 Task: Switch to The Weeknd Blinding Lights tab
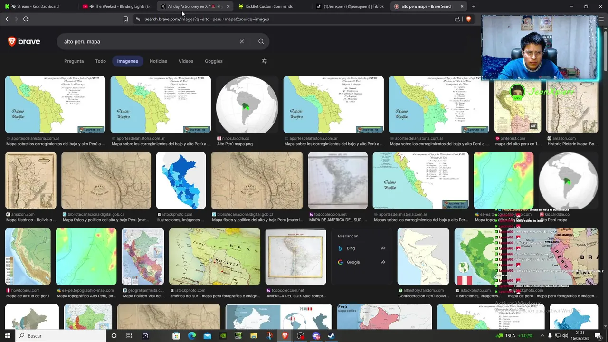pos(117,6)
